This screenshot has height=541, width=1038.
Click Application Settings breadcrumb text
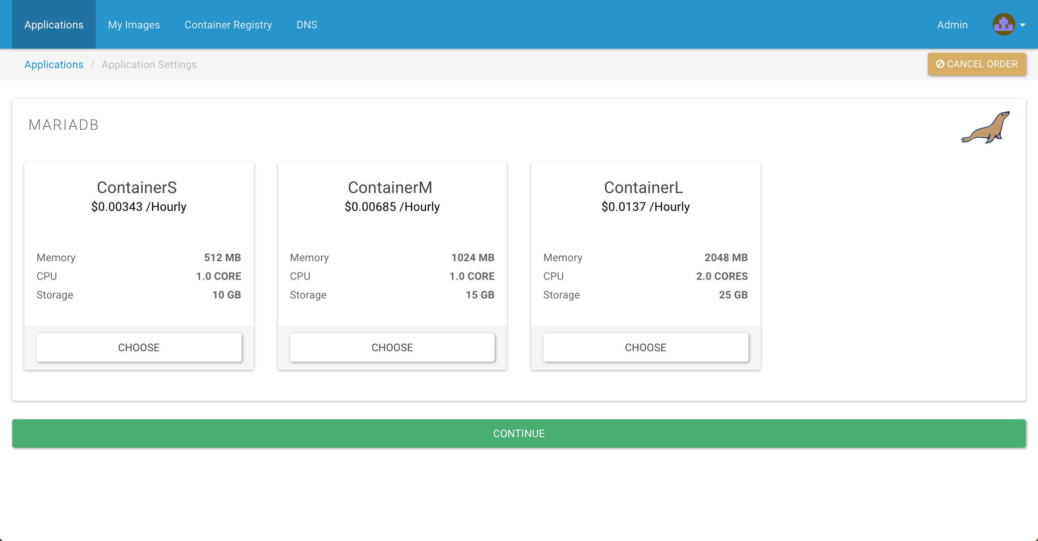pyautogui.click(x=149, y=64)
